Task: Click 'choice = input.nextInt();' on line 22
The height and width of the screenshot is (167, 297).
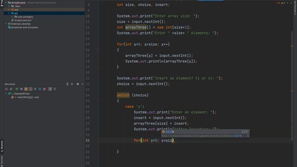Action: (x=143, y=84)
